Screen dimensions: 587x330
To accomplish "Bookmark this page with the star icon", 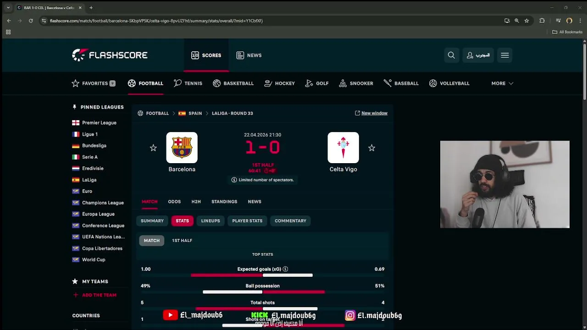I will 526,21.
